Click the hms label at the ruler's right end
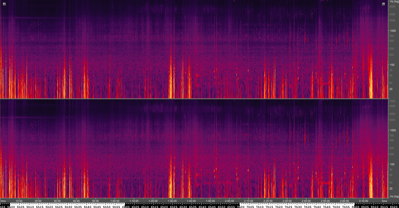Screen dimensions: 399x208 (x=384, y=201)
